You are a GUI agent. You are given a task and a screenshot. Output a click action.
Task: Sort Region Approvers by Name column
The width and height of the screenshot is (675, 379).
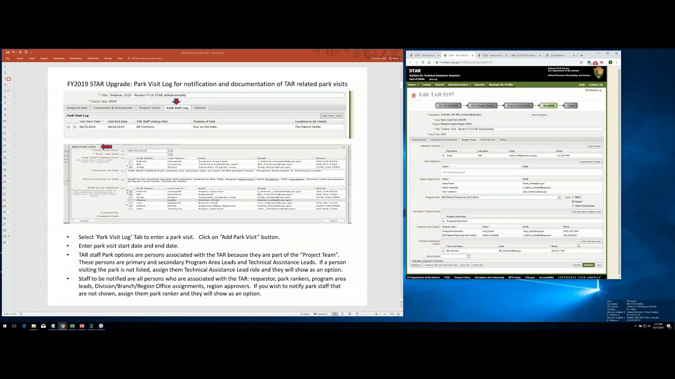446,179
